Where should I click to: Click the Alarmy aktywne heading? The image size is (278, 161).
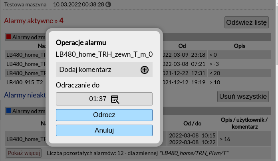34,21
